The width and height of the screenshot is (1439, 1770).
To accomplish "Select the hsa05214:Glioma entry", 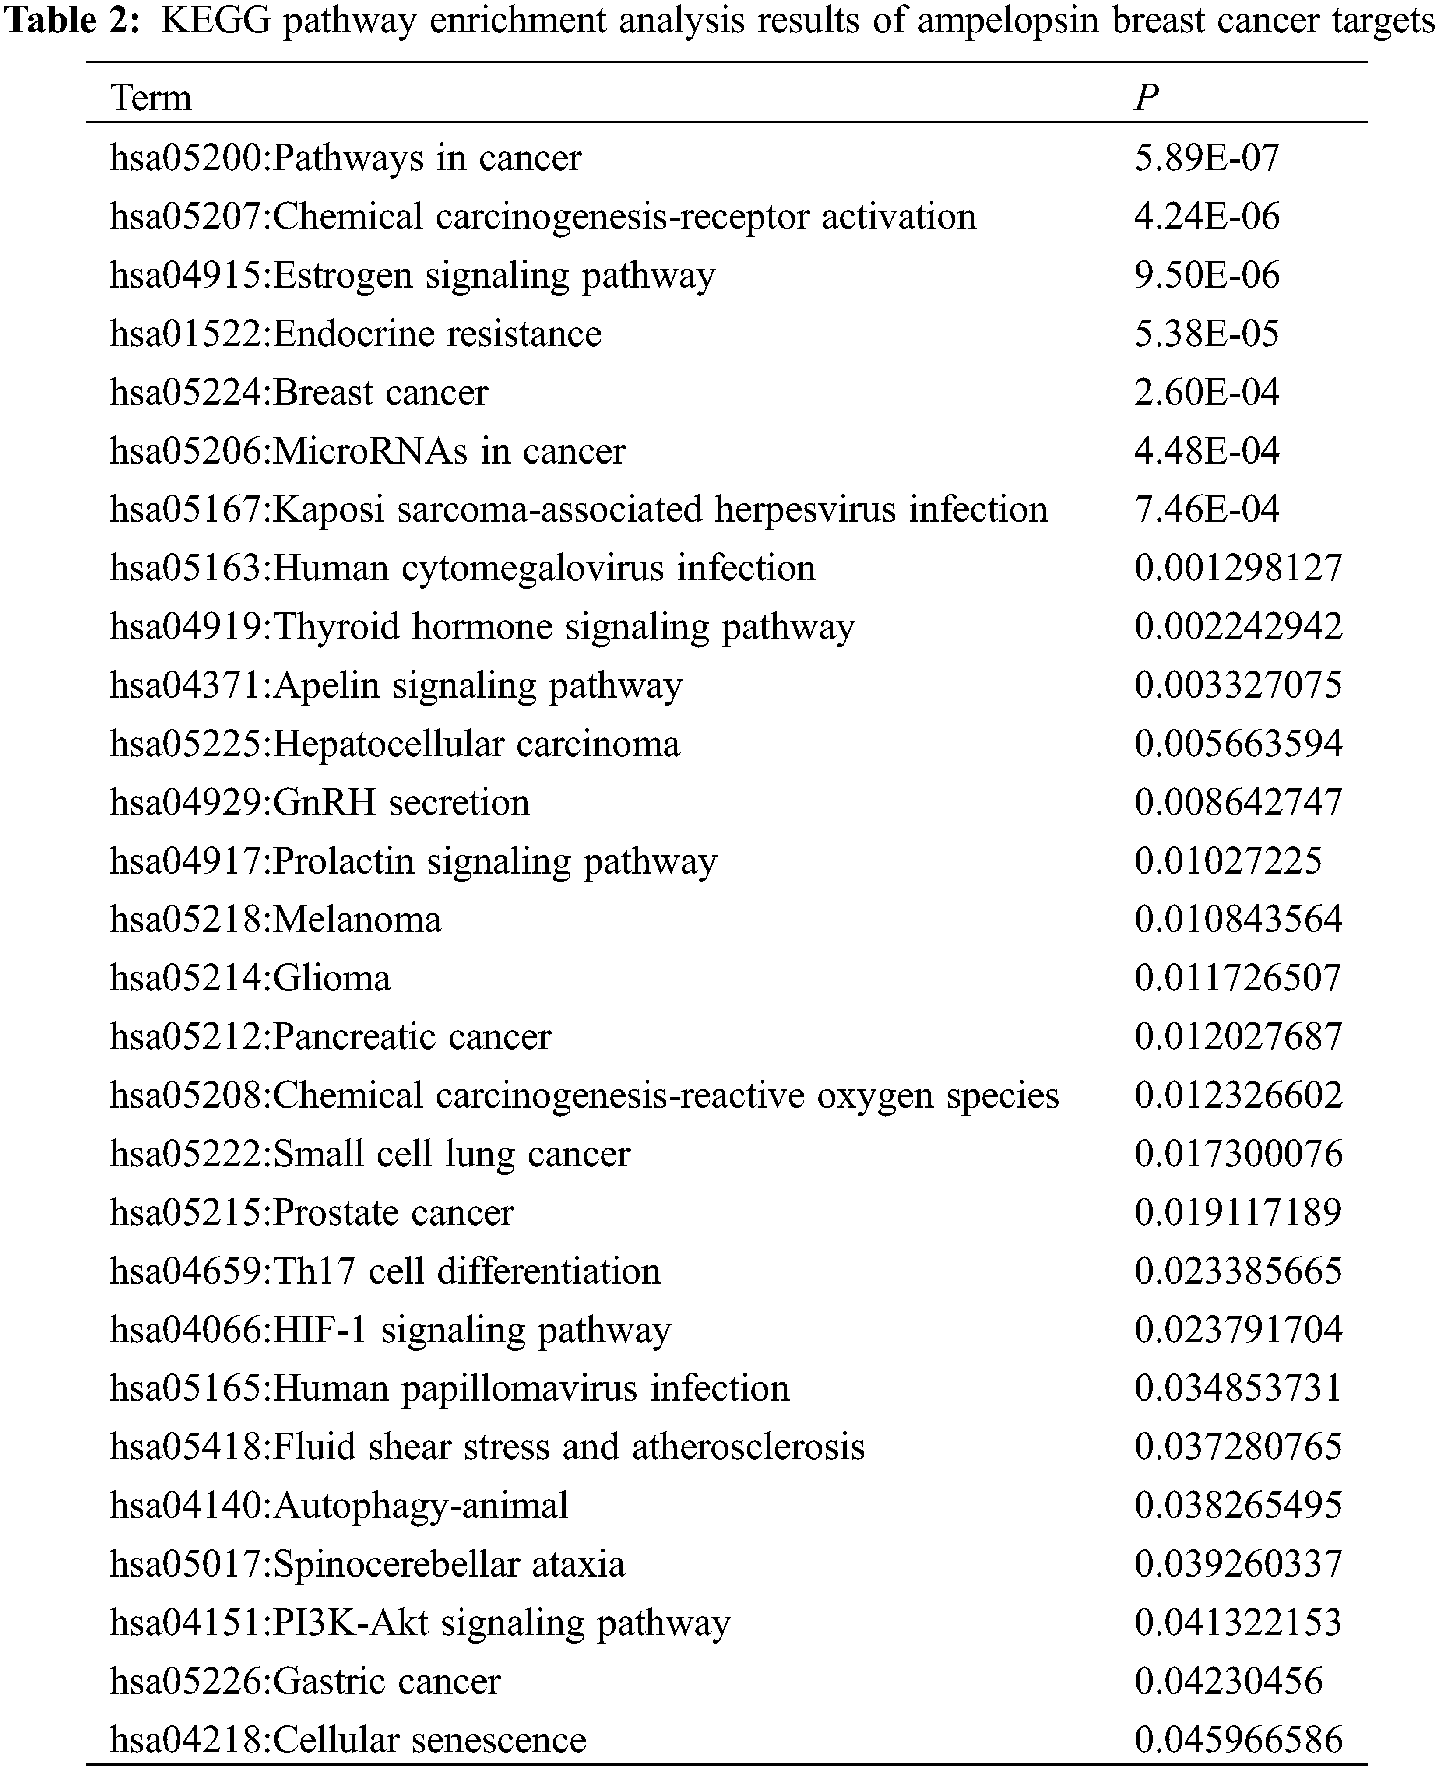I will (x=250, y=978).
